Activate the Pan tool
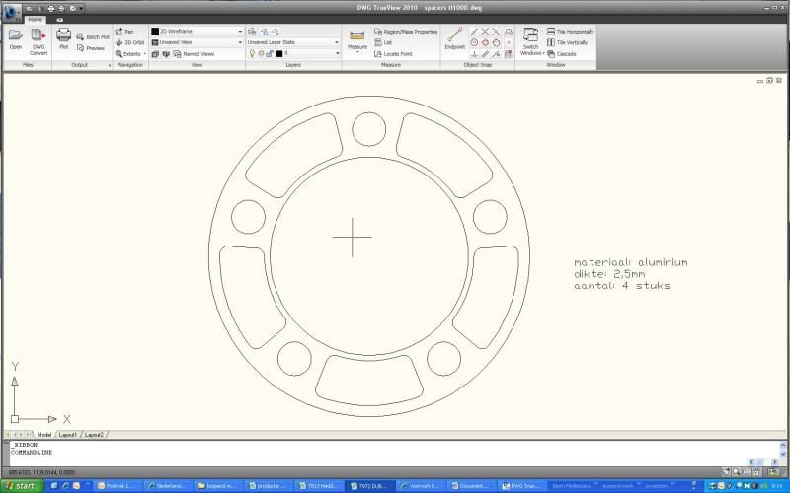The image size is (790, 493). [124, 32]
